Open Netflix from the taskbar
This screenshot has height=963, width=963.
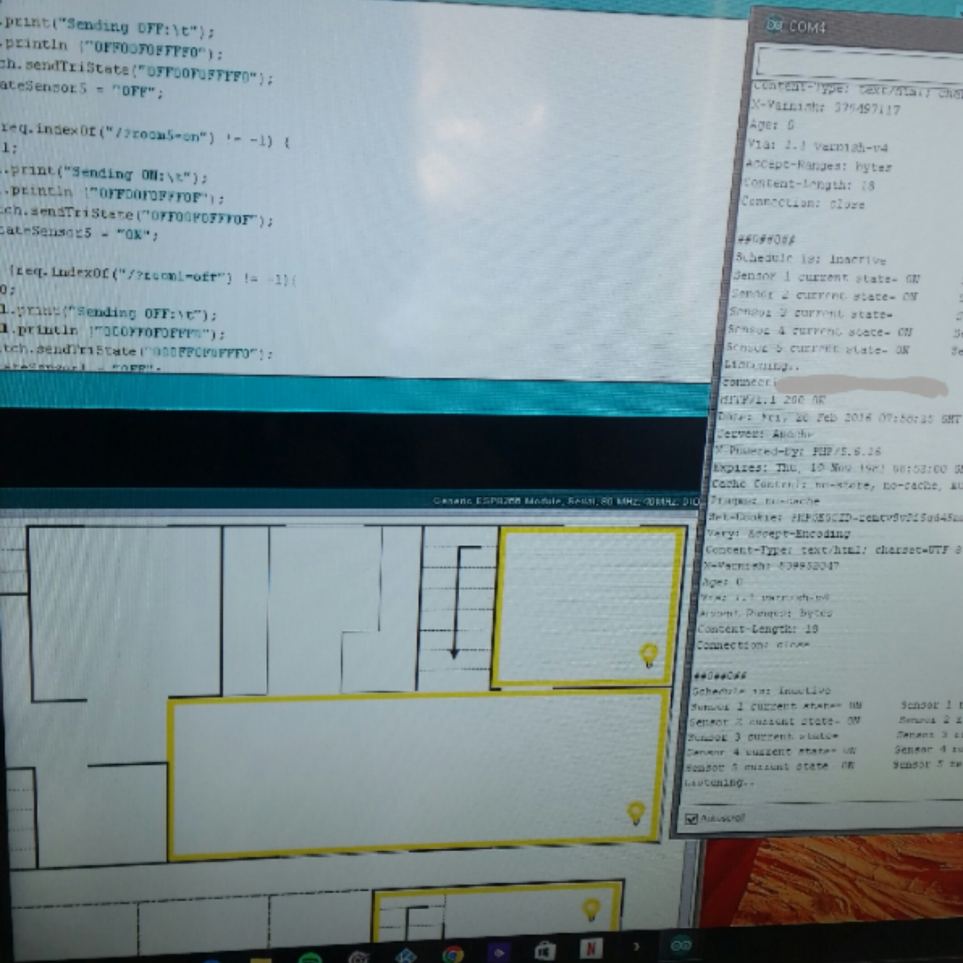(591, 948)
